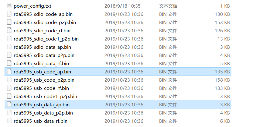Screen dimensions: 266x127
Task: Click the 文本文档 type label
Action: click(168, 6)
